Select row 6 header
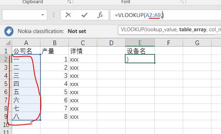221x134 pixels. (6, 92)
